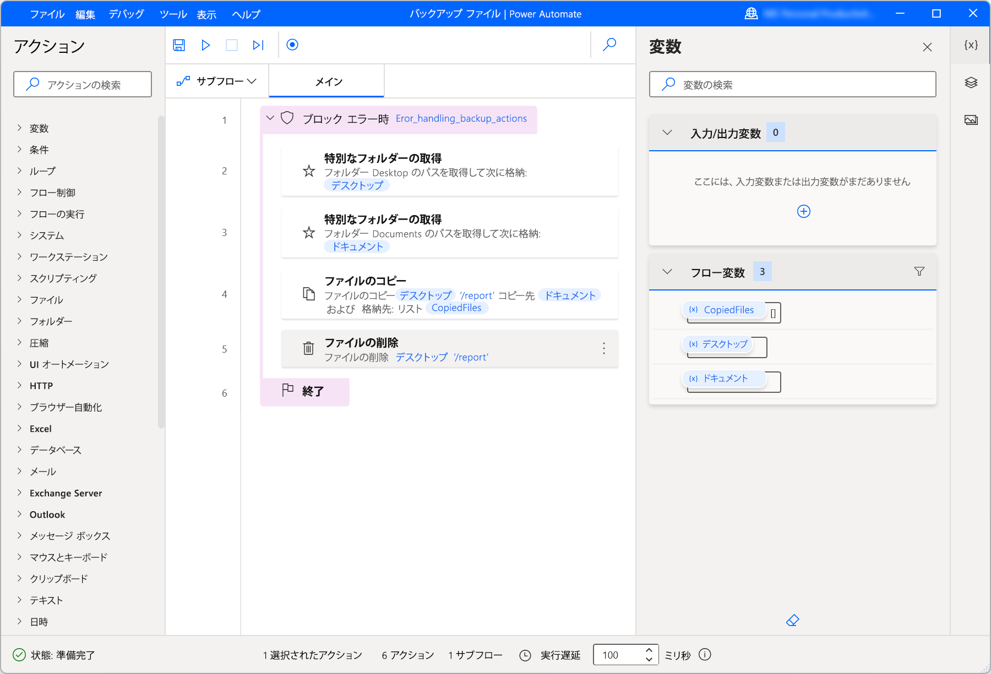Show info about run delay

(705, 655)
